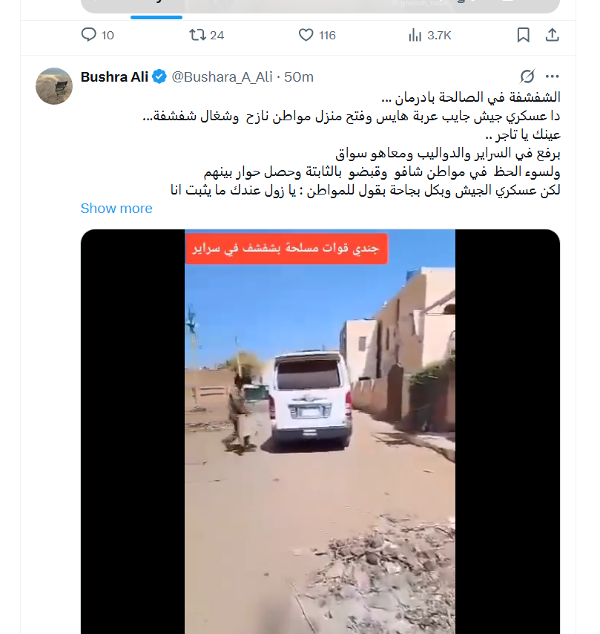Click the verified blue badge next to Bushra Ali
The image size is (600, 634).
[x=159, y=76]
